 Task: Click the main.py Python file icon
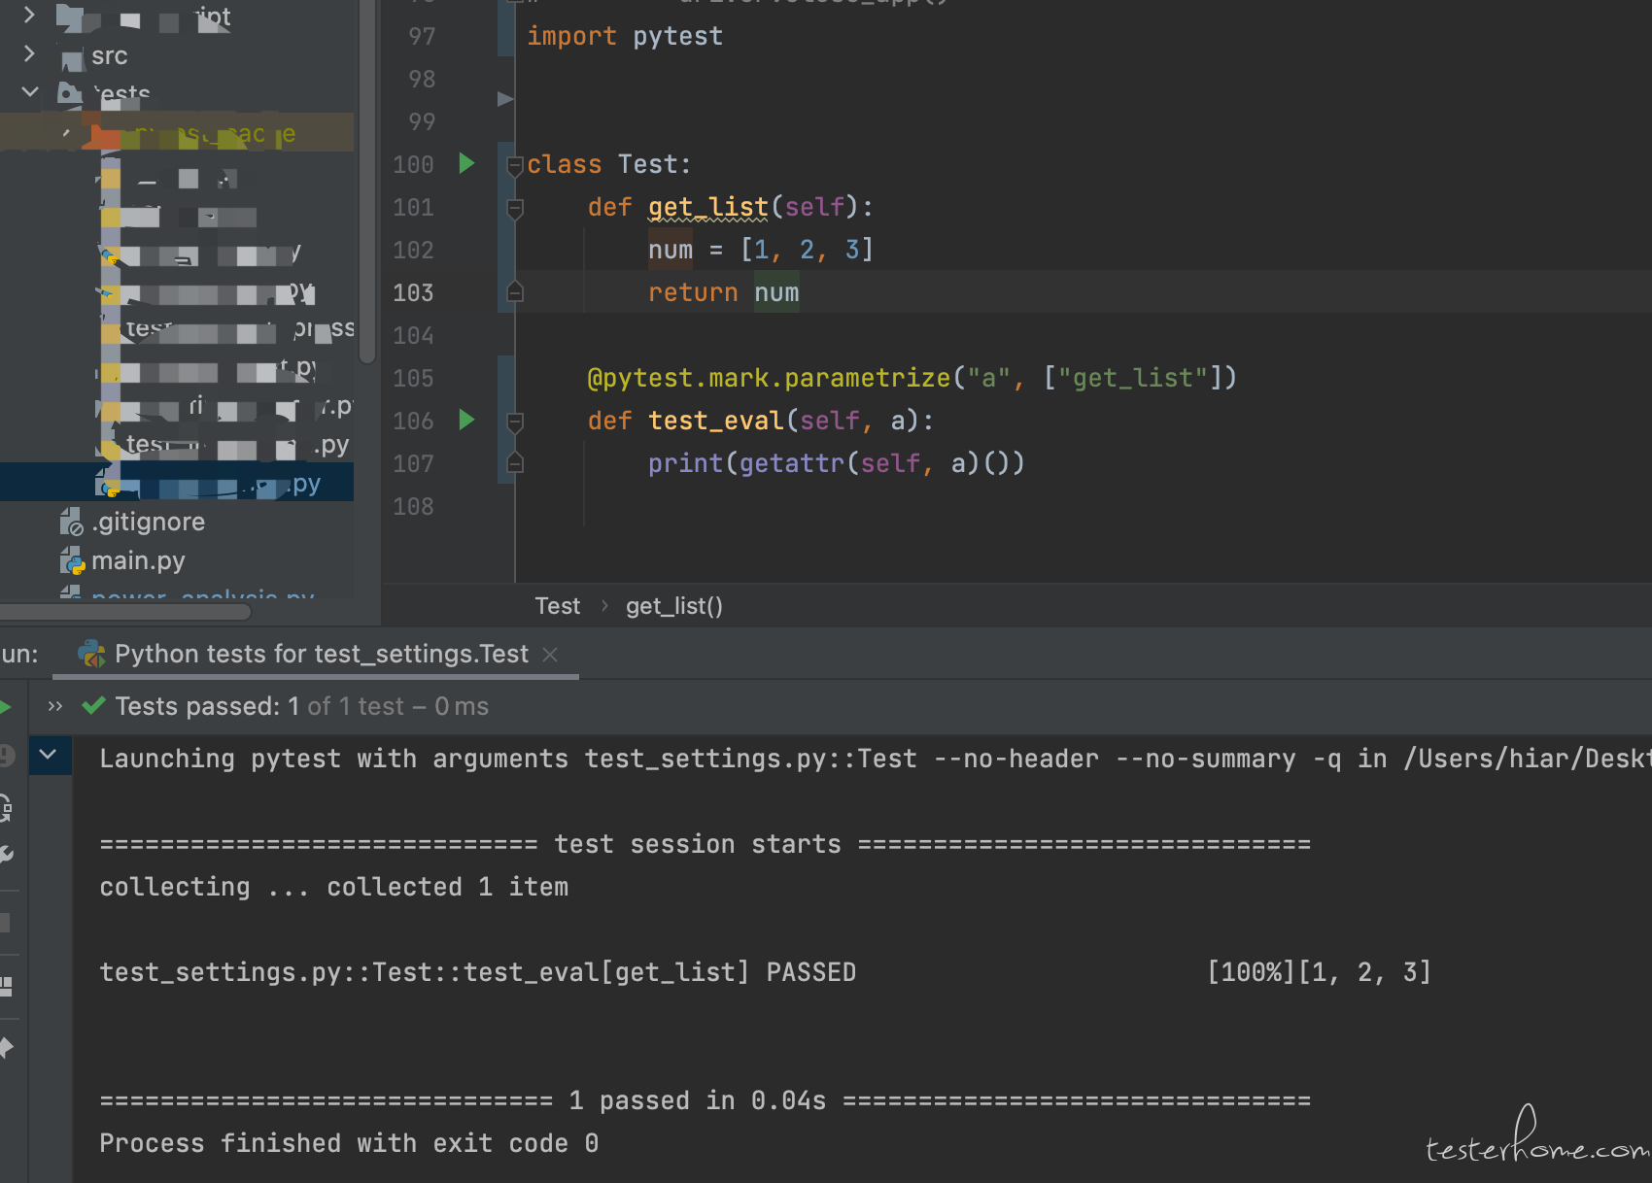[x=72, y=561]
